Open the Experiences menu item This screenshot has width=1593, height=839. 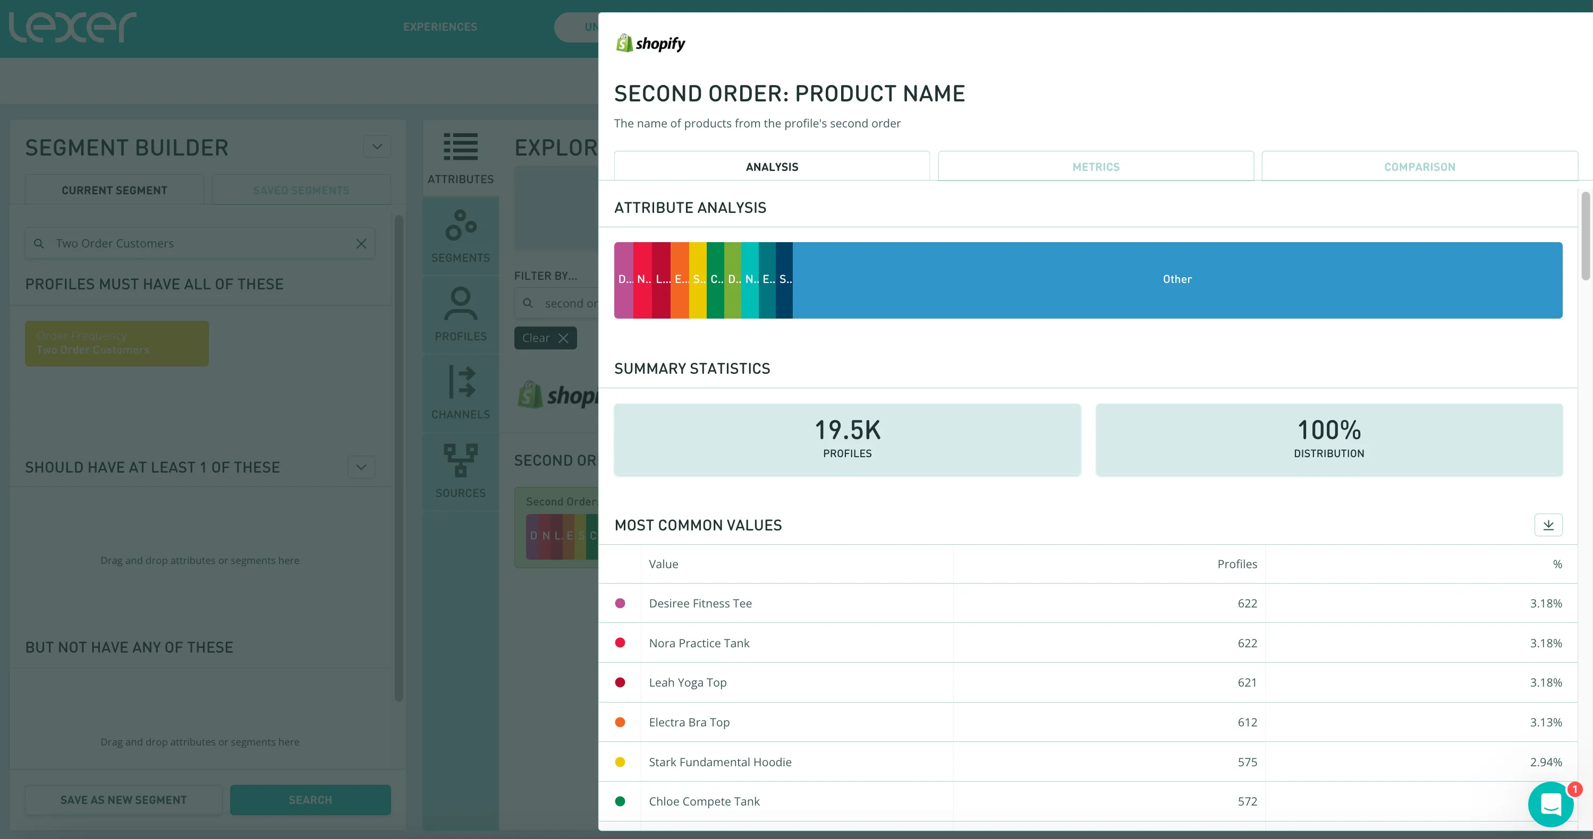439,27
